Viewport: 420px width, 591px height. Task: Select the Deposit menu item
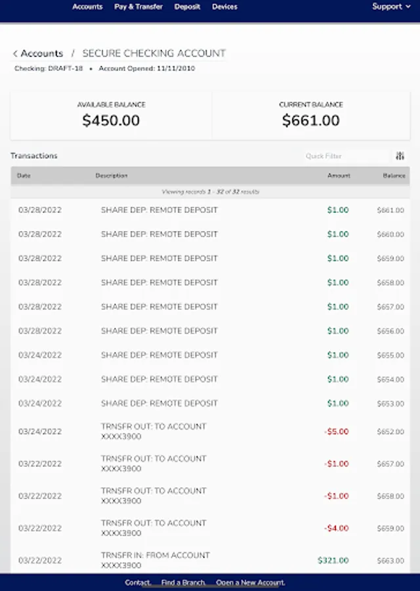[187, 7]
